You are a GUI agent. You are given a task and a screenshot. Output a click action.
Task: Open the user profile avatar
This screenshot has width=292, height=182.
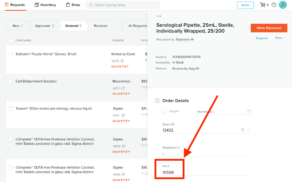[x=283, y=5]
